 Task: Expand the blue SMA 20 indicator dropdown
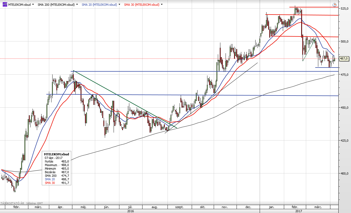(119, 5)
